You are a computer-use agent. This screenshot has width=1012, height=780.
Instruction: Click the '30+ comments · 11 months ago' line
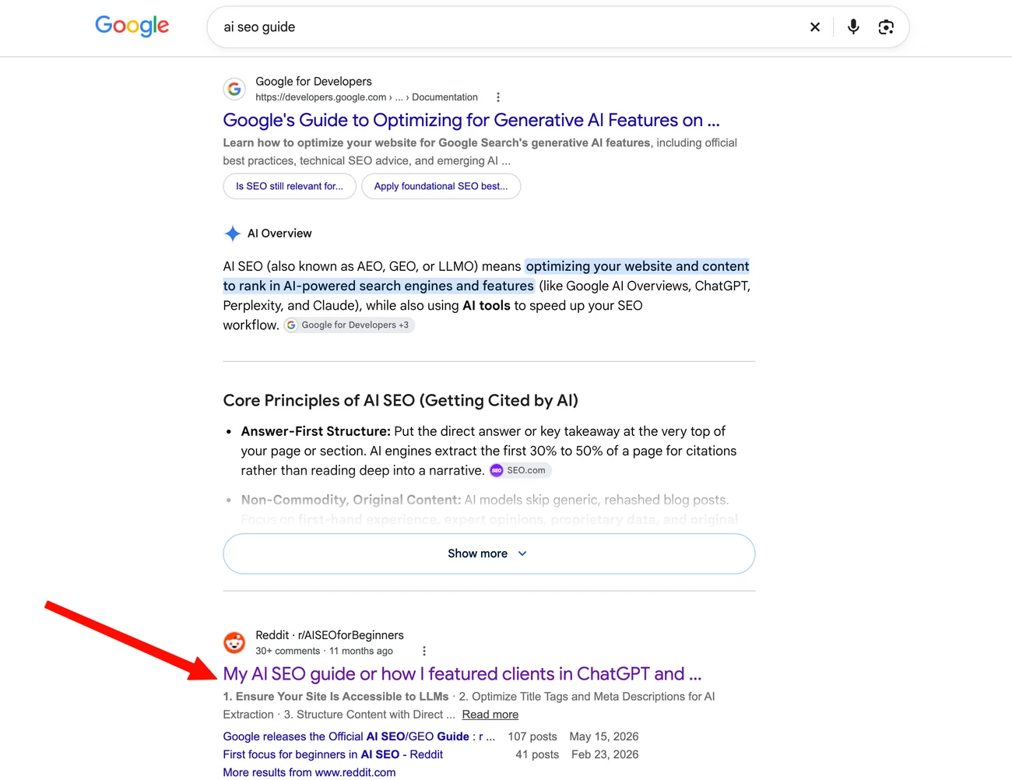coord(325,651)
